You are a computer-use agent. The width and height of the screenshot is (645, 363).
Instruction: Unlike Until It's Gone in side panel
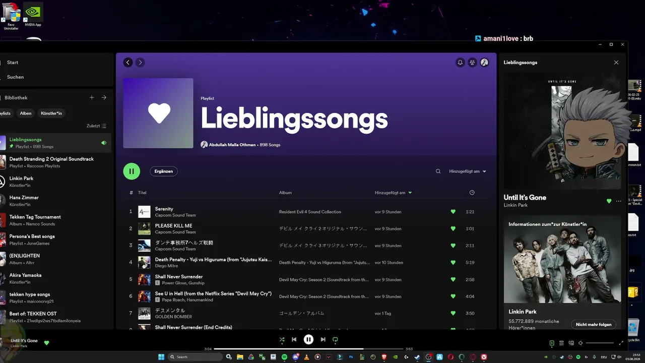click(x=609, y=201)
